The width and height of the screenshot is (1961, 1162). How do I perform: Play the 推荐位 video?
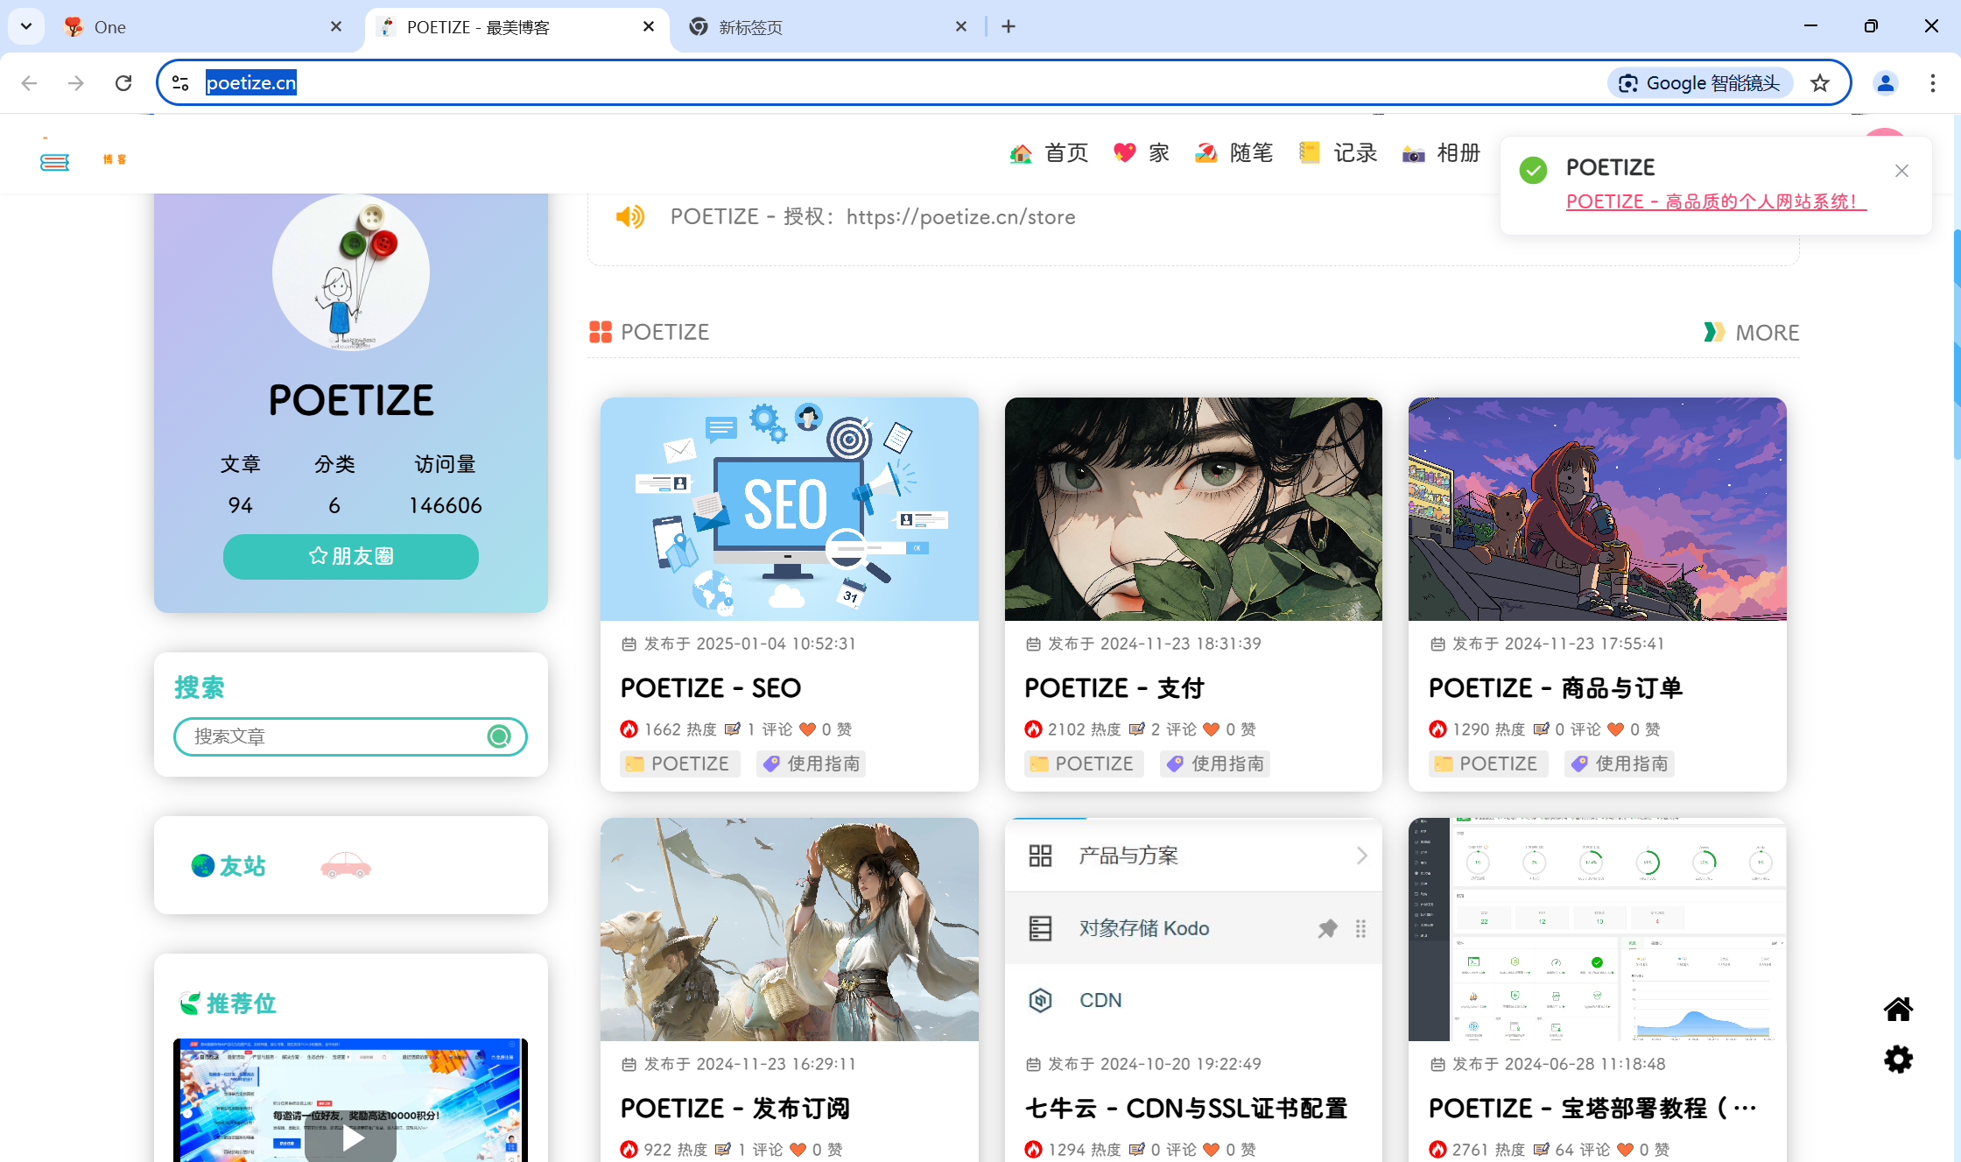[x=352, y=1138]
